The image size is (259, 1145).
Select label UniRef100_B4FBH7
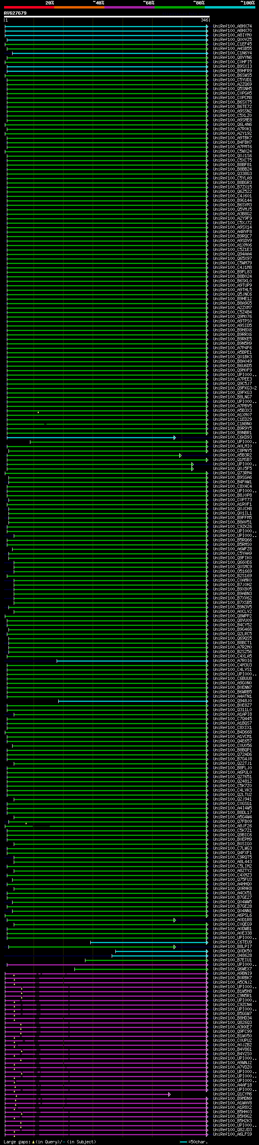[x=232, y=142]
